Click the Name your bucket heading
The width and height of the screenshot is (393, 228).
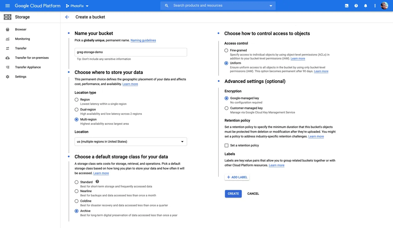(x=94, y=33)
